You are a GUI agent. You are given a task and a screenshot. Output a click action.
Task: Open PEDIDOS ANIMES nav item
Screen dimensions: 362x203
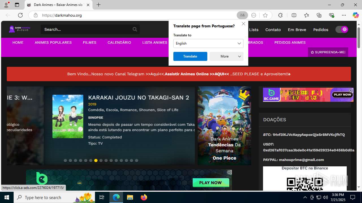click(x=290, y=43)
